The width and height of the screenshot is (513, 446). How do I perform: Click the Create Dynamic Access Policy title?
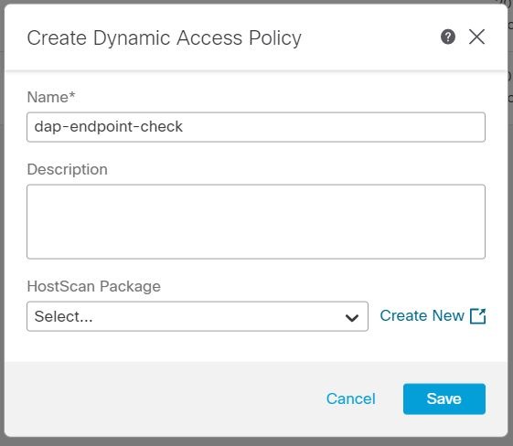tap(165, 38)
